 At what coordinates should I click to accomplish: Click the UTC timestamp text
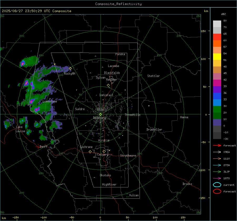click(36, 11)
